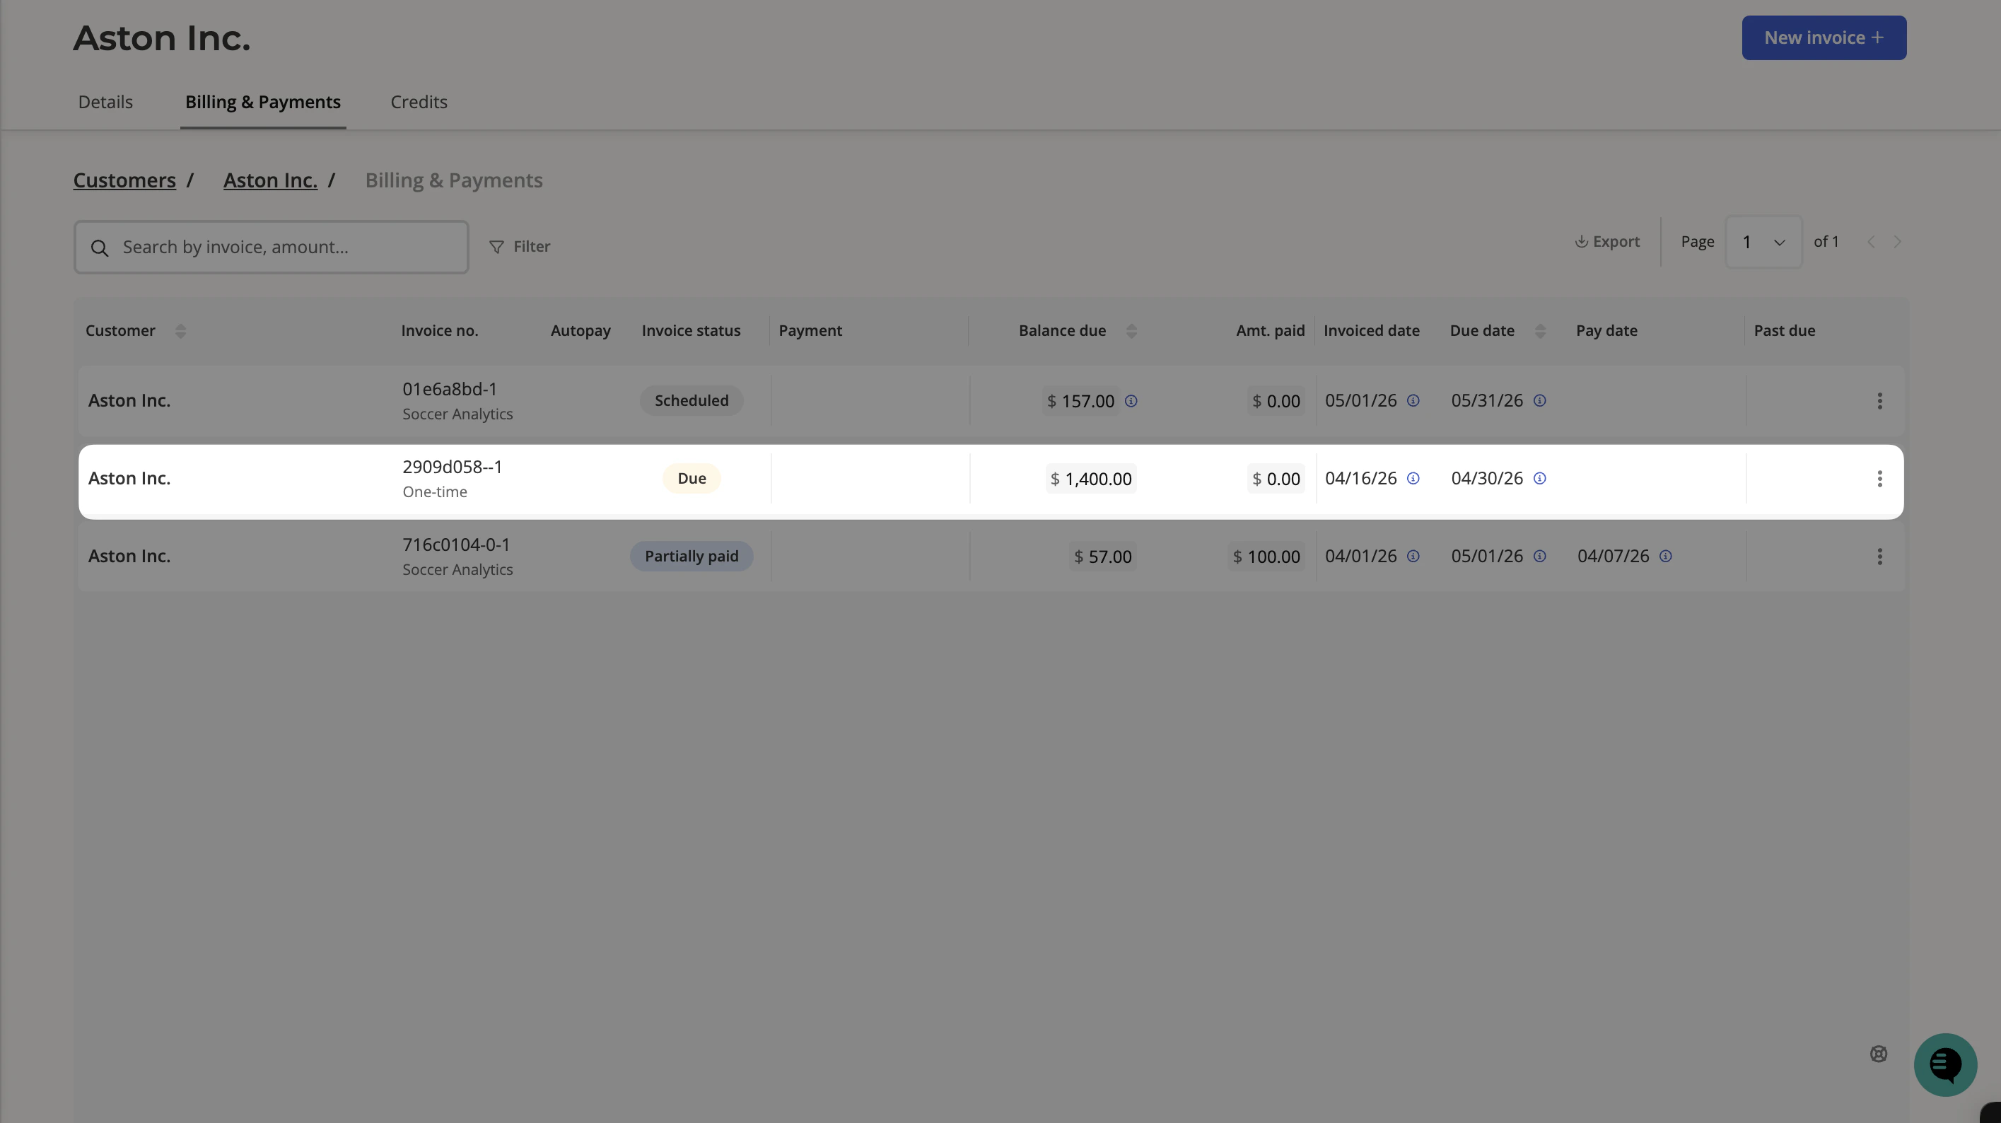Open the actions menu for invoice 716c0104-0-1

pyautogui.click(x=1880, y=556)
